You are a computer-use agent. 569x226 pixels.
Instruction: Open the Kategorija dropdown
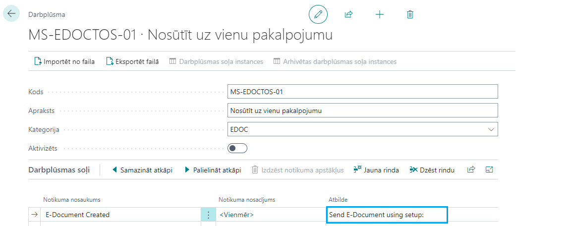click(x=491, y=129)
